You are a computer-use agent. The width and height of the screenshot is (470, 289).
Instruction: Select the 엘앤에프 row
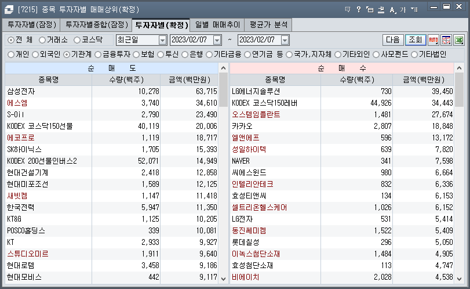342,138
